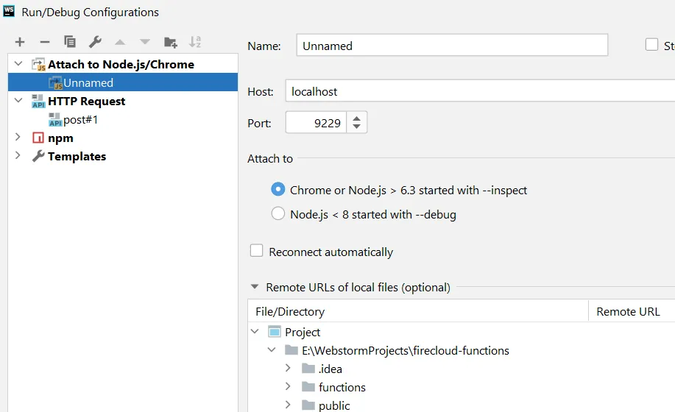Click the Copy Configuration icon

70,42
